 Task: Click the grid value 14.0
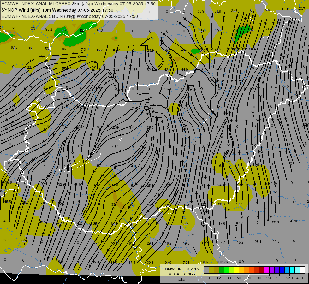click(133, 166)
